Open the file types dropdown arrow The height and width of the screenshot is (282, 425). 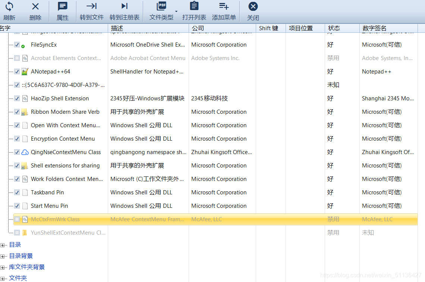coord(176,12)
